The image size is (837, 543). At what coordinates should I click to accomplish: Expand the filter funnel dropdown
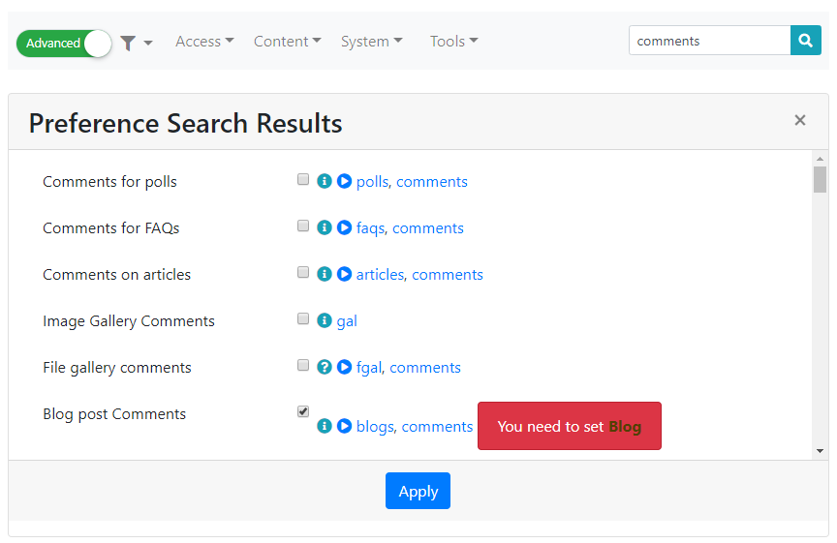click(136, 43)
